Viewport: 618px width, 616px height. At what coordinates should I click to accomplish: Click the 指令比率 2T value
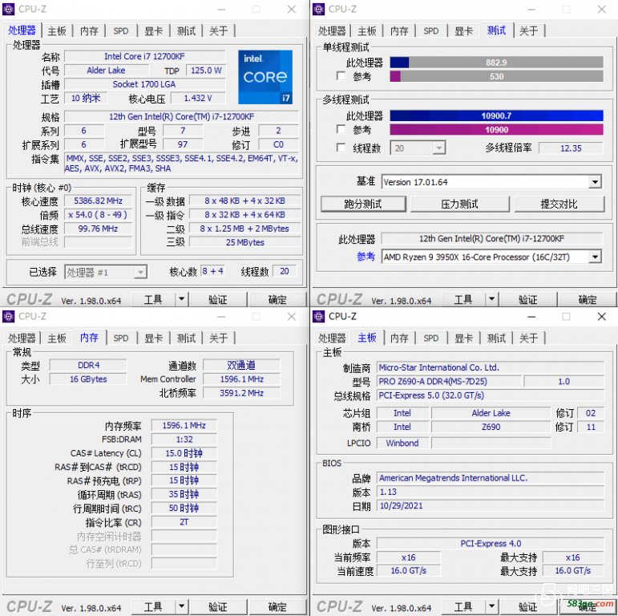[x=184, y=522]
